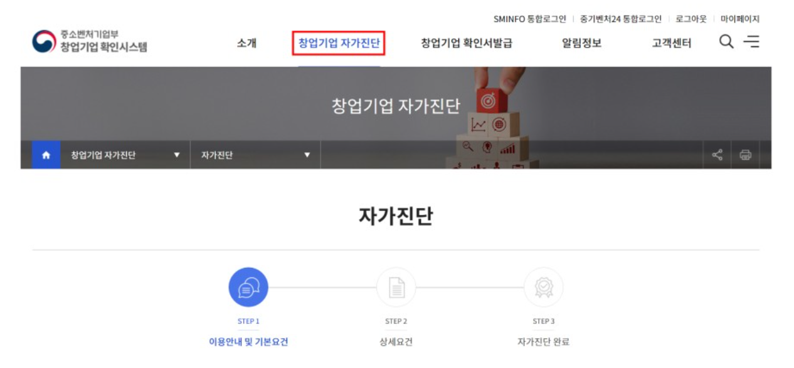The width and height of the screenshot is (794, 368).
Task: Click 중기벤처24 통합로그인 link
Action: (621, 19)
